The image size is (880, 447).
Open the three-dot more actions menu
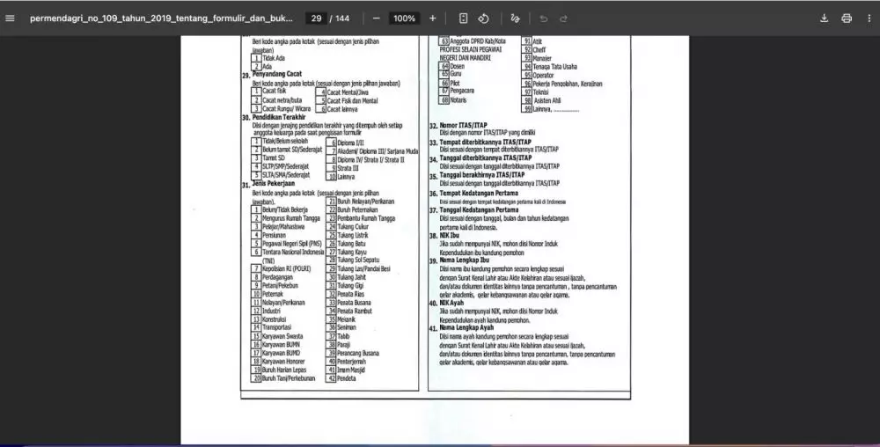click(869, 18)
